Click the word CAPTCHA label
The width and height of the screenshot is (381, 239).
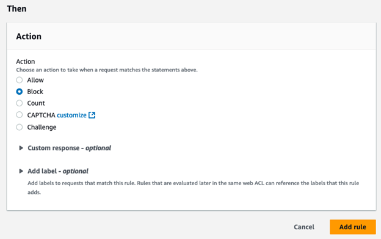(41, 115)
